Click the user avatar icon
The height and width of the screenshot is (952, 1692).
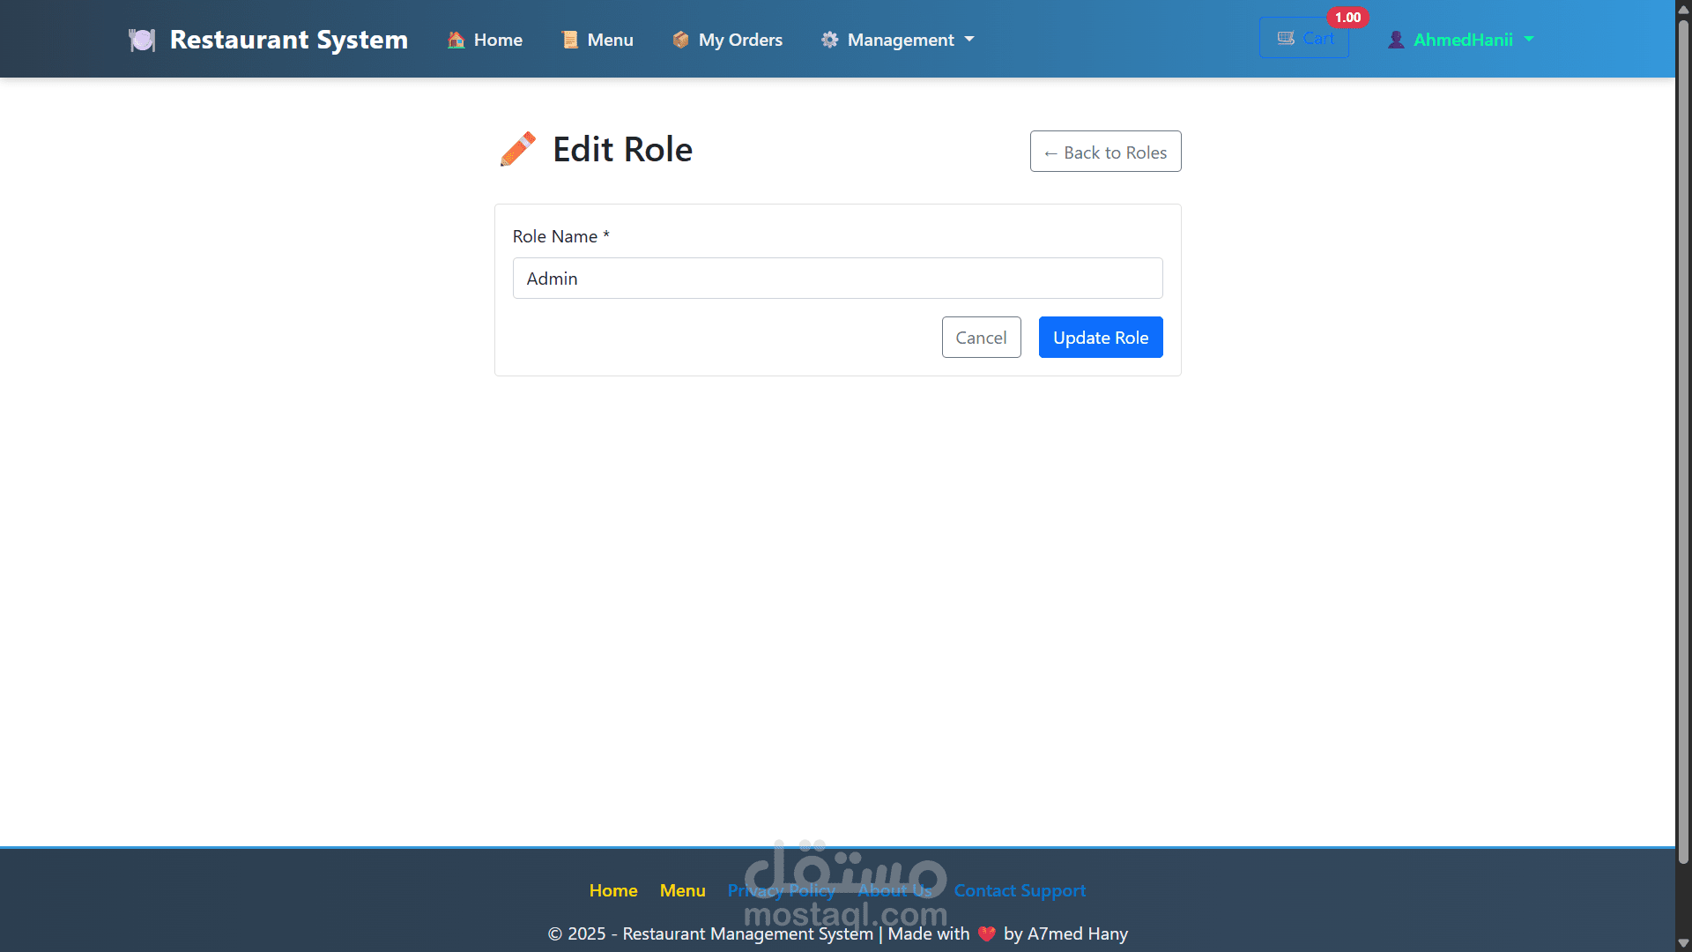pos(1396,40)
